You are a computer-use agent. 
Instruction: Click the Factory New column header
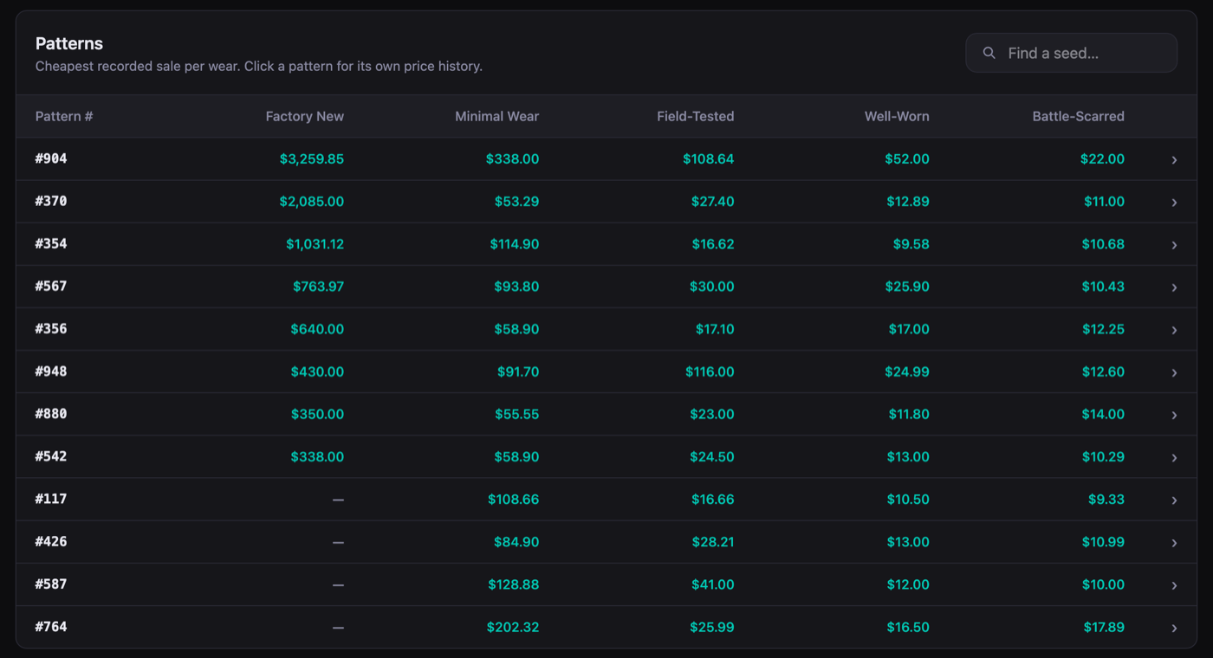tap(305, 116)
